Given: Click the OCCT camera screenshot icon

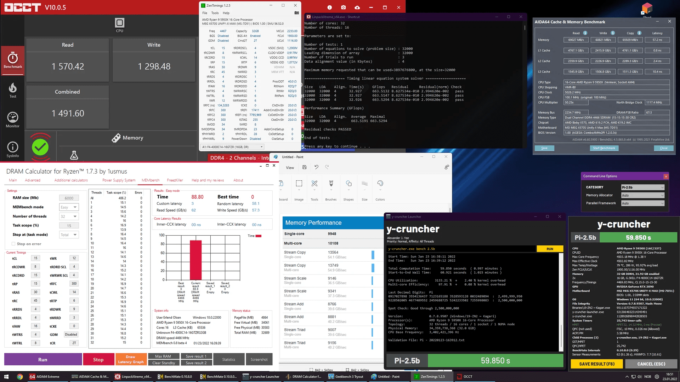Looking at the screenshot, I should (x=343, y=7).
